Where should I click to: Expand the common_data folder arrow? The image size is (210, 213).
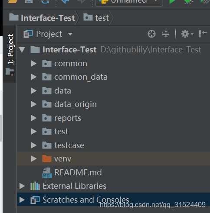34,77
